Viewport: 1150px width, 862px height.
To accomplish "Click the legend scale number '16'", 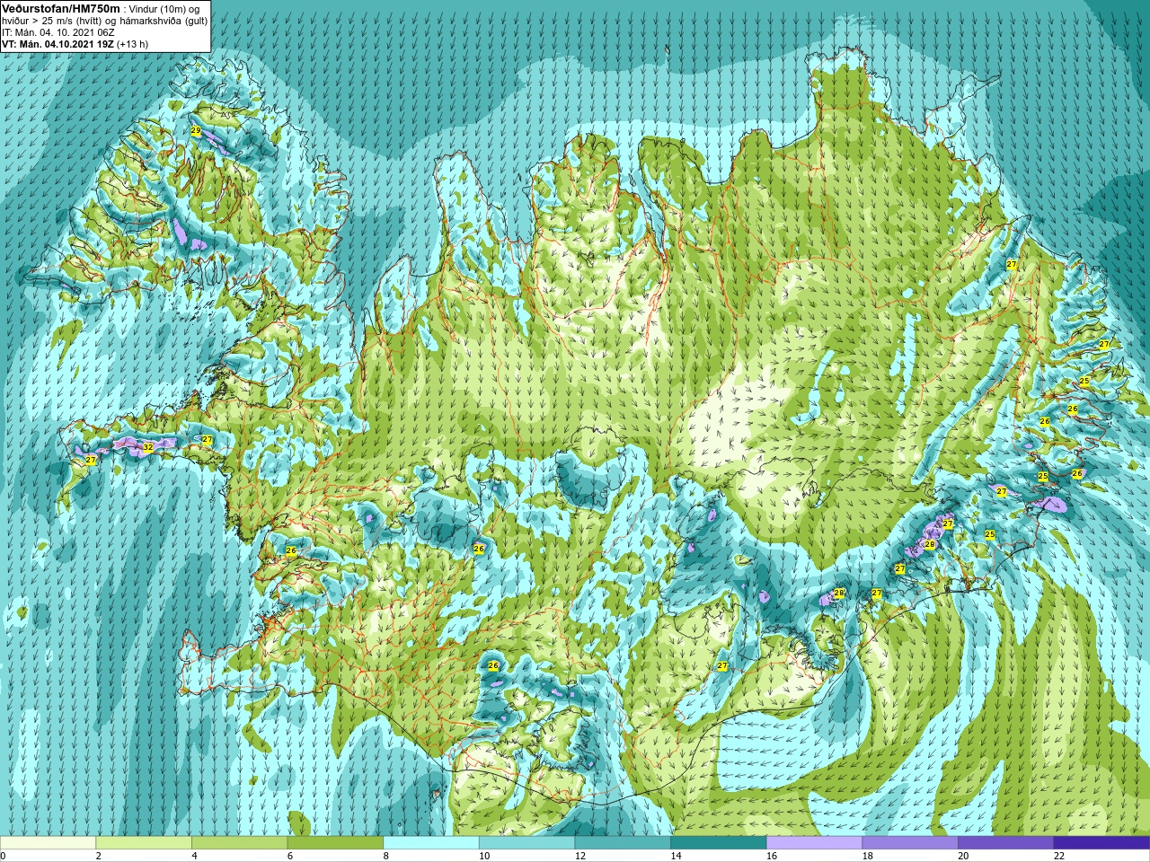I will pos(772,856).
